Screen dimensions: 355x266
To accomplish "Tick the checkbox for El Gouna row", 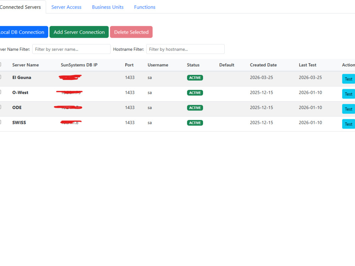I will pos(0,77).
